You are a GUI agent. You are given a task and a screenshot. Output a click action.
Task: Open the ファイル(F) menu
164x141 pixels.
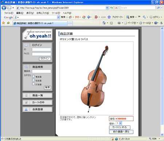coord(9,13)
